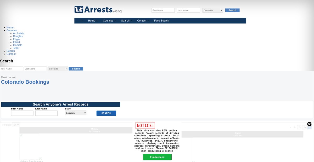Focus Last Name box in Arrest Records panel

tap(46, 113)
